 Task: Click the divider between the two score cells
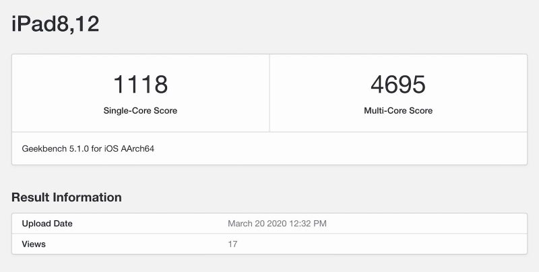pos(269,93)
